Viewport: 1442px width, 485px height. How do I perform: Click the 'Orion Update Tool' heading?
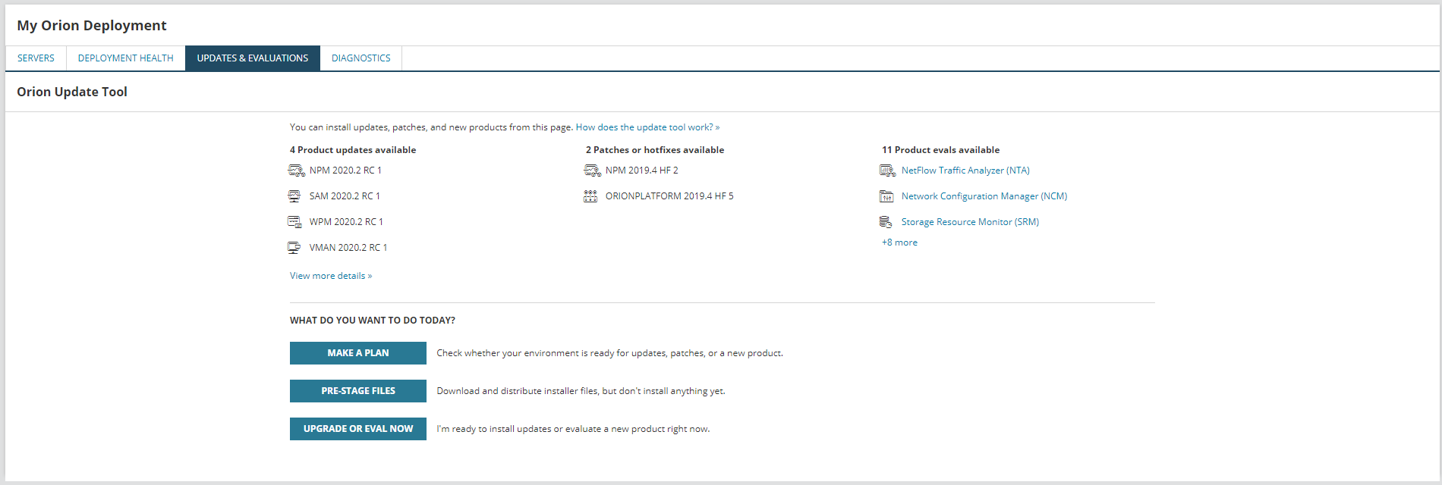tap(72, 92)
